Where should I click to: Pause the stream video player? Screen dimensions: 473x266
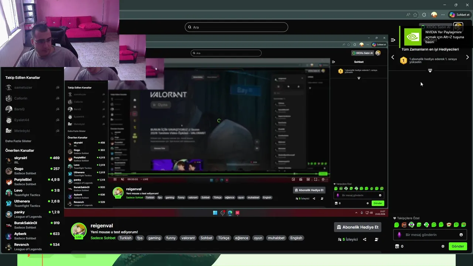[115, 179]
